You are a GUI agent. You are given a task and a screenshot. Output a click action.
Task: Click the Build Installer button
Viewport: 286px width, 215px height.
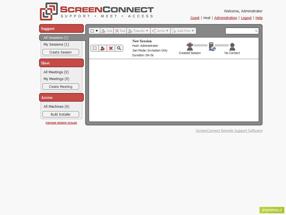tap(61, 114)
